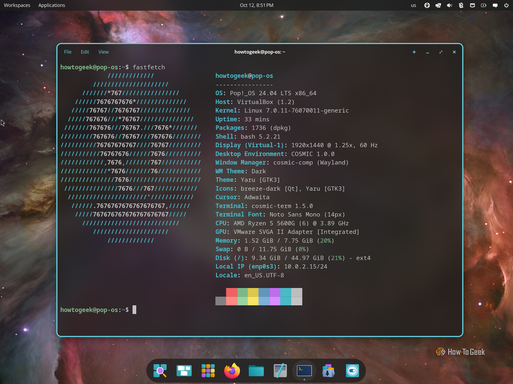The image size is (513, 384).
Task: Click the 'VMware SVGA II Adapter' GPU text
Action: (x=274, y=232)
